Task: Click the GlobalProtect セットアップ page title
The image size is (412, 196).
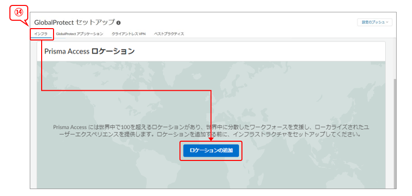Action: coord(75,22)
